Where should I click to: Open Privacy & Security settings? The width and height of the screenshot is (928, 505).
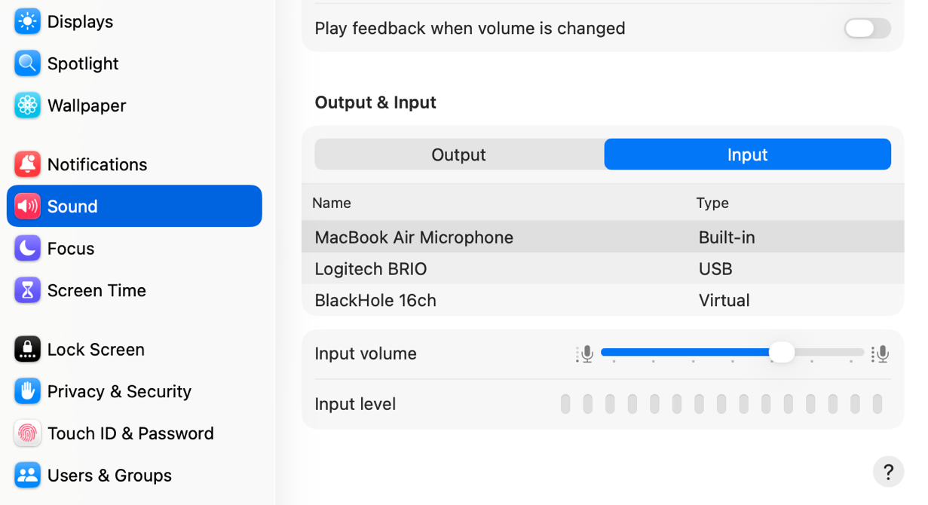(x=27, y=391)
